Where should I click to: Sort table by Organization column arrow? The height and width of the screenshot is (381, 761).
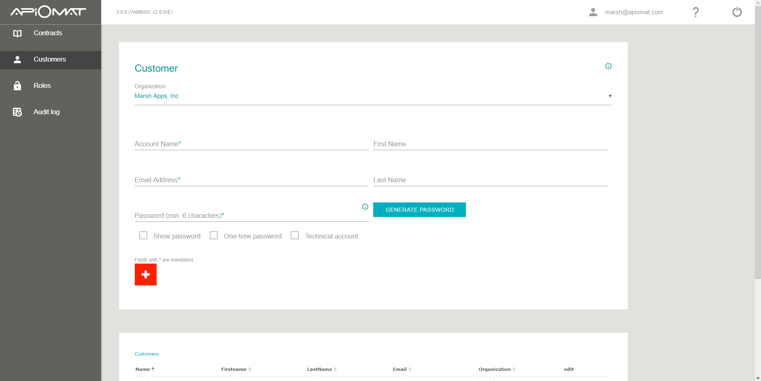coord(514,369)
